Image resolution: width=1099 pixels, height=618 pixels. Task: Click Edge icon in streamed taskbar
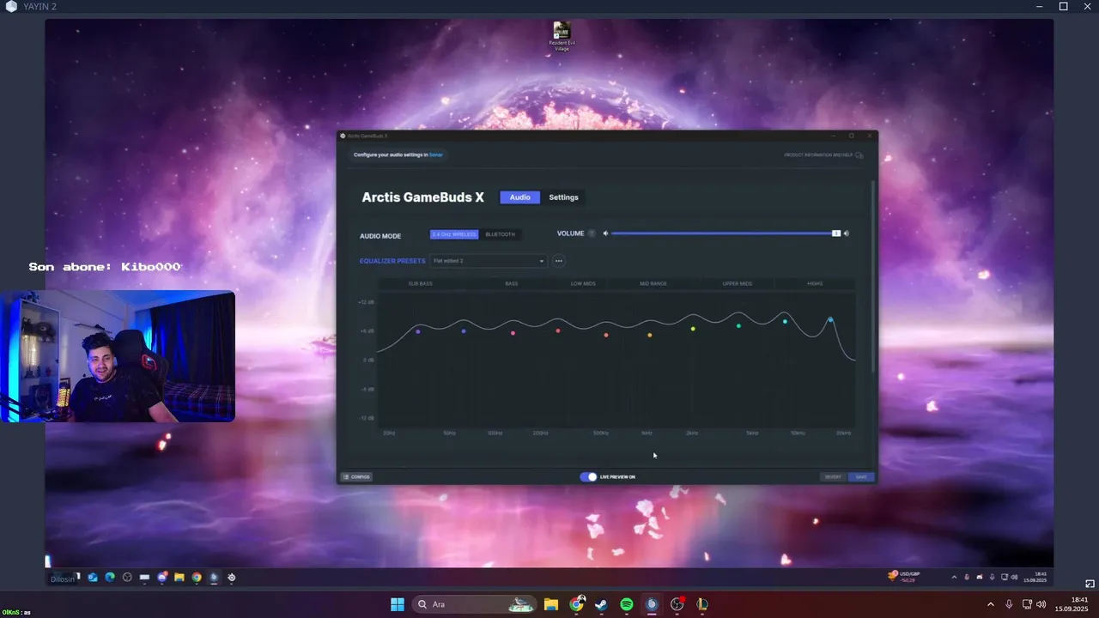click(x=110, y=578)
